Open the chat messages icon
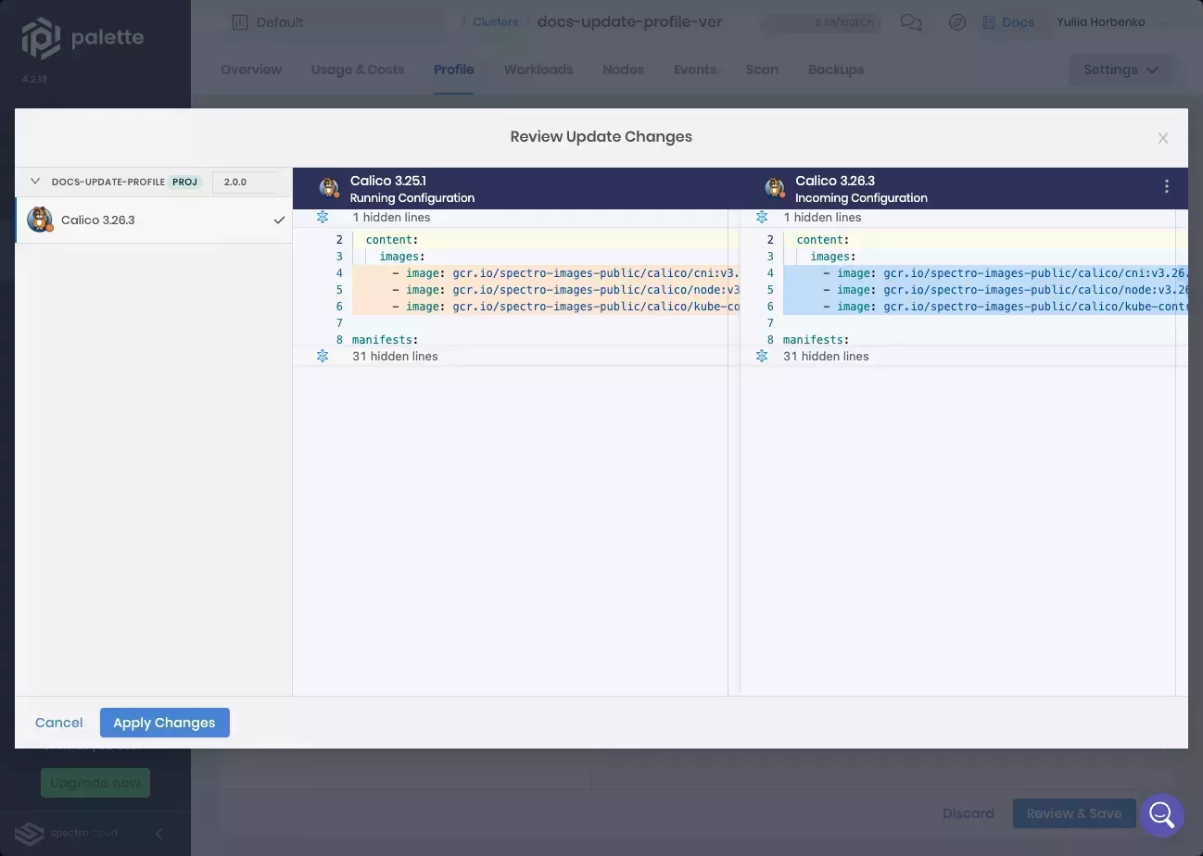The width and height of the screenshot is (1203, 856). click(911, 22)
